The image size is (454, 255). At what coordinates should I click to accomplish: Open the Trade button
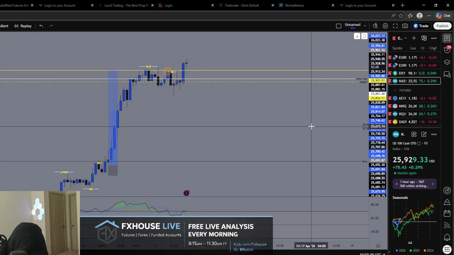(421, 26)
